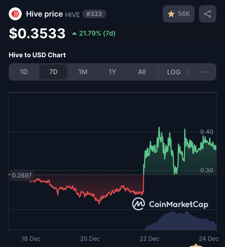Open the share icon button
225x247 pixels.
(208, 14)
